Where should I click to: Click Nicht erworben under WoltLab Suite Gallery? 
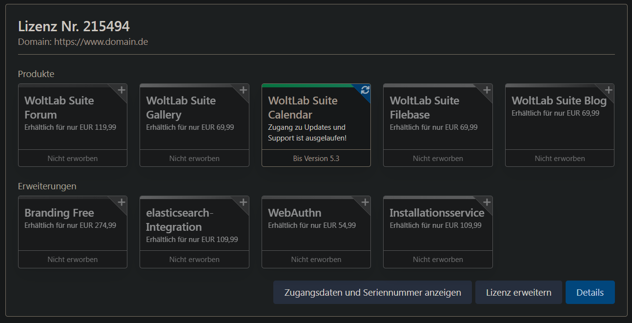click(x=194, y=159)
